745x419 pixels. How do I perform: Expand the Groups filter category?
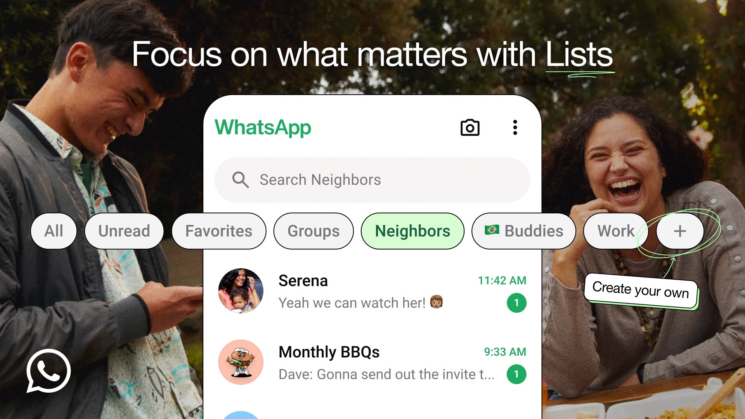coord(314,231)
